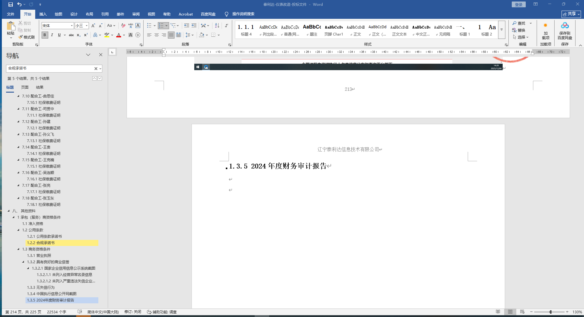Viewport: 584px width, 317px height.
Task: Click the 替换 replace button
Action: pyautogui.click(x=519, y=30)
